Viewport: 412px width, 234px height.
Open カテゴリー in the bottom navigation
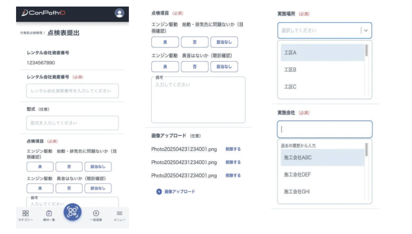point(25,216)
